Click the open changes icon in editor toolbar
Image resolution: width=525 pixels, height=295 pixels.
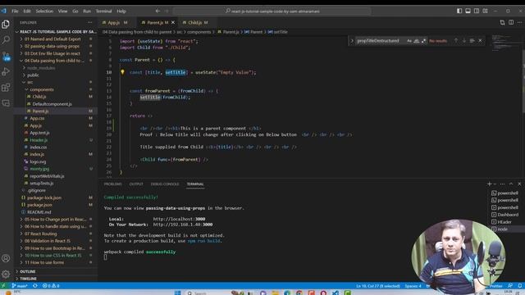[x=502, y=22]
